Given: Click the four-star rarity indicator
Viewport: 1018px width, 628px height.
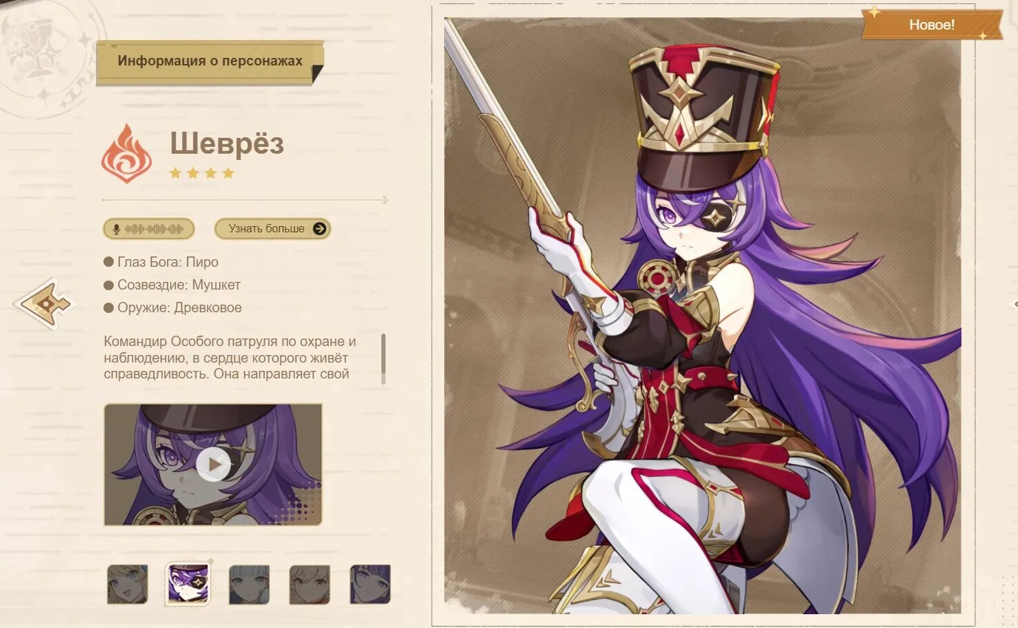Looking at the screenshot, I should (x=202, y=173).
